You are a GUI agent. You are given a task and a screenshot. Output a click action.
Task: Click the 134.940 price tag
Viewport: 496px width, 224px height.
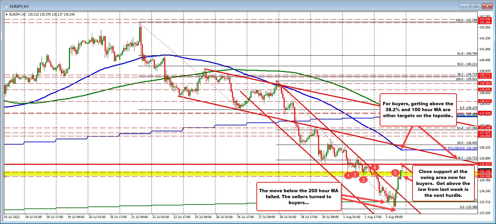[484, 176]
